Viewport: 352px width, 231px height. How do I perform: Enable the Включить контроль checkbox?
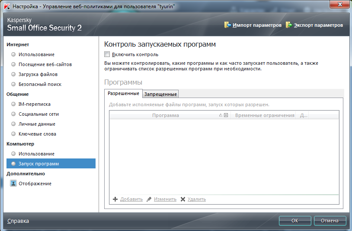tap(107, 54)
